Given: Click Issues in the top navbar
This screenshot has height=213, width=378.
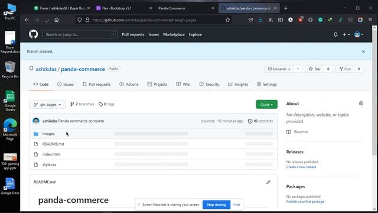Looking at the screenshot, I should (x=154, y=34).
